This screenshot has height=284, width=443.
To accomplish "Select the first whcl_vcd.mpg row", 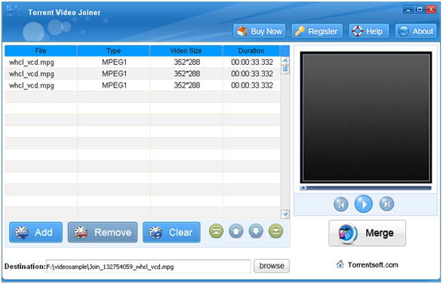I will click(x=143, y=62).
